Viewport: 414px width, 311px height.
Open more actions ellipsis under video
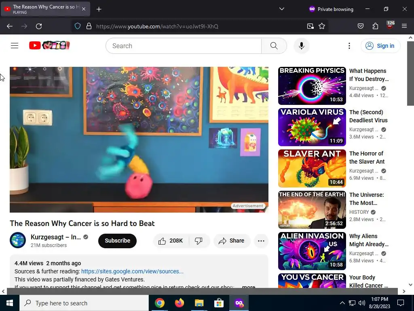[261, 241]
